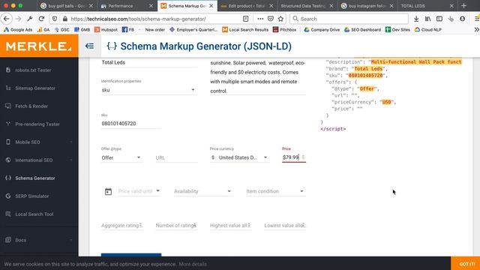Adjust the Price field stepper arrows
This screenshot has width=480, height=270.
tap(303, 157)
